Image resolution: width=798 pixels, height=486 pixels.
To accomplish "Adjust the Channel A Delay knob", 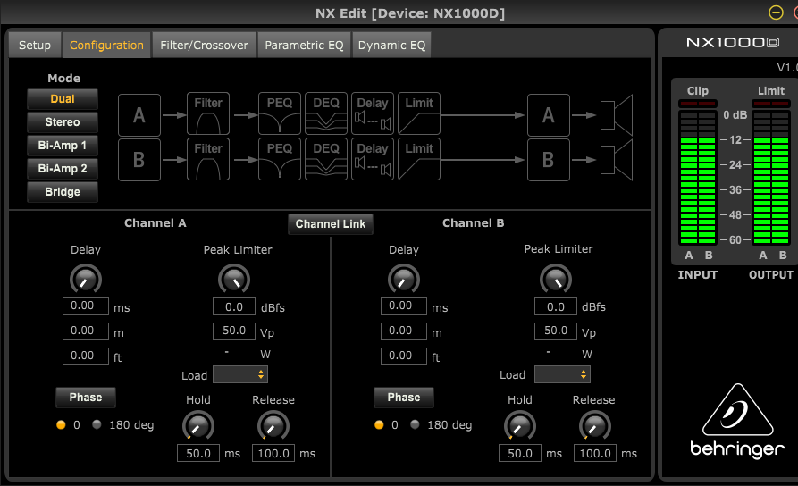I will (x=86, y=279).
